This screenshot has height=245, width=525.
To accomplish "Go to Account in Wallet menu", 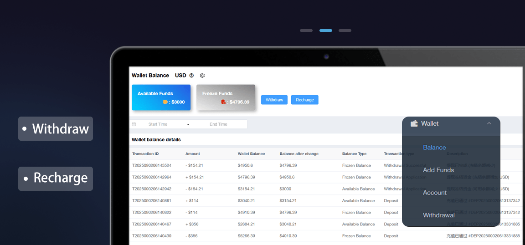I will 434,193.
